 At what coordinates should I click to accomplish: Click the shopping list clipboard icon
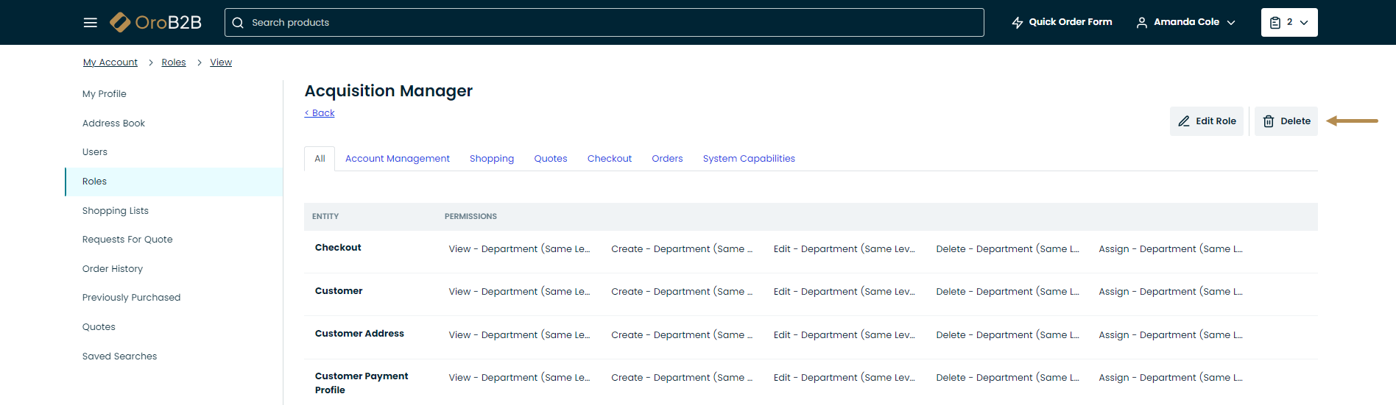click(1275, 23)
